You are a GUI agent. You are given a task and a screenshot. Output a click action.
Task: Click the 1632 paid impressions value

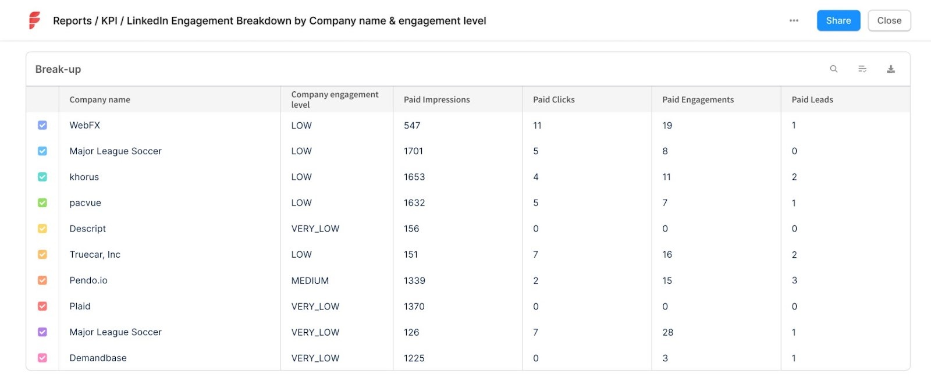coord(414,202)
